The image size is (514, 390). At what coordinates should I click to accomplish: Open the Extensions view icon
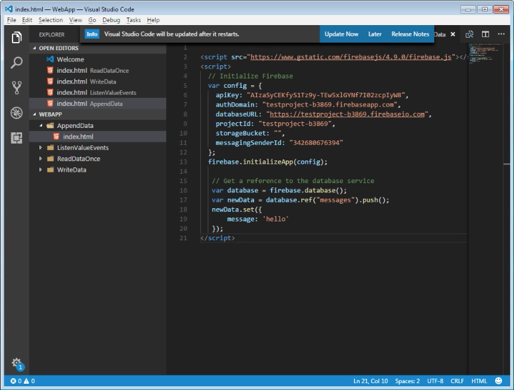point(16,138)
